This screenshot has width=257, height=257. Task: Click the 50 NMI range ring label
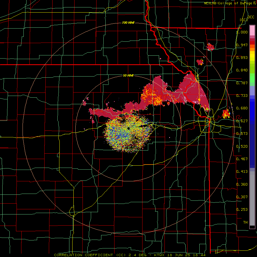coord(128,75)
